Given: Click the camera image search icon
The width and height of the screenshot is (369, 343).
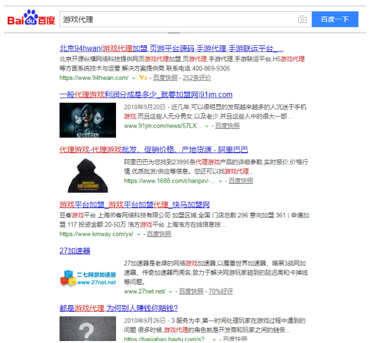Looking at the screenshot, I should pos(302,19).
